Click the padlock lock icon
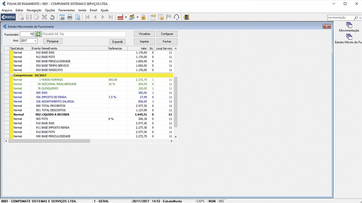The image size is (362, 203). coord(143,17)
